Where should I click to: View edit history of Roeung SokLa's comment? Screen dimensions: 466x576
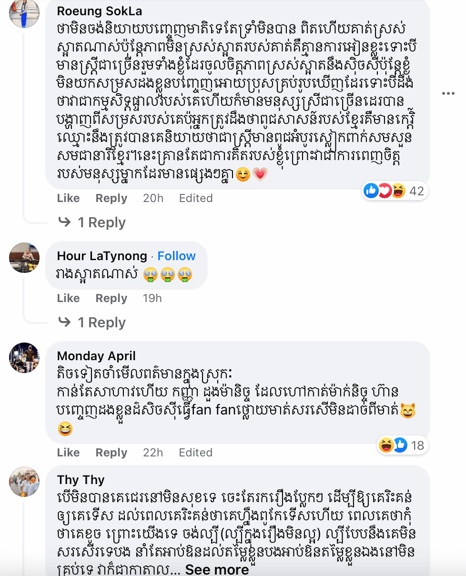[195, 198]
